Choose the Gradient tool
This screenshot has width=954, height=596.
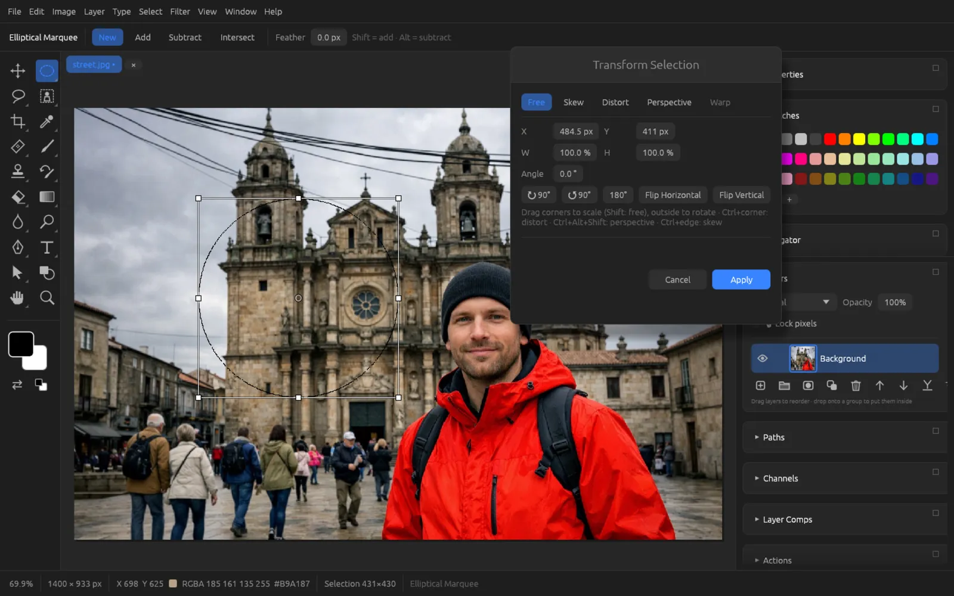pyautogui.click(x=47, y=197)
